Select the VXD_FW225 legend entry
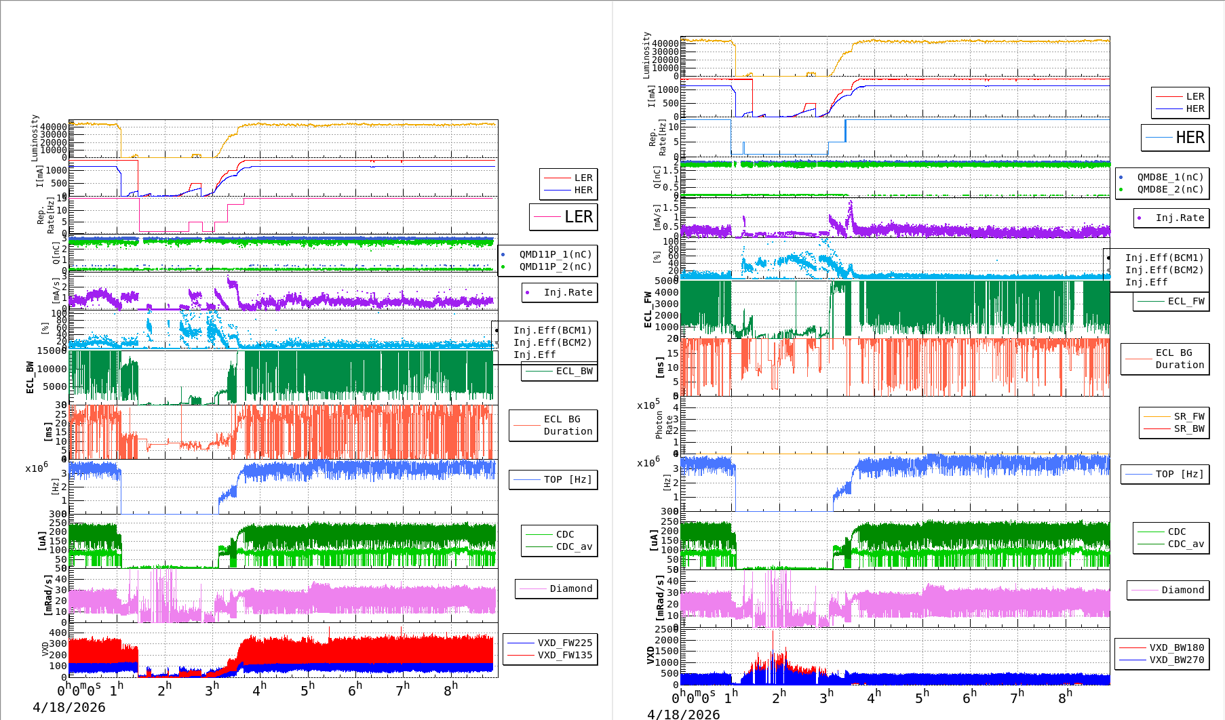1225x720 pixels. (550, 643)
